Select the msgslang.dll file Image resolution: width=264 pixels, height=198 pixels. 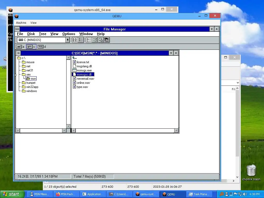point(82,66)
